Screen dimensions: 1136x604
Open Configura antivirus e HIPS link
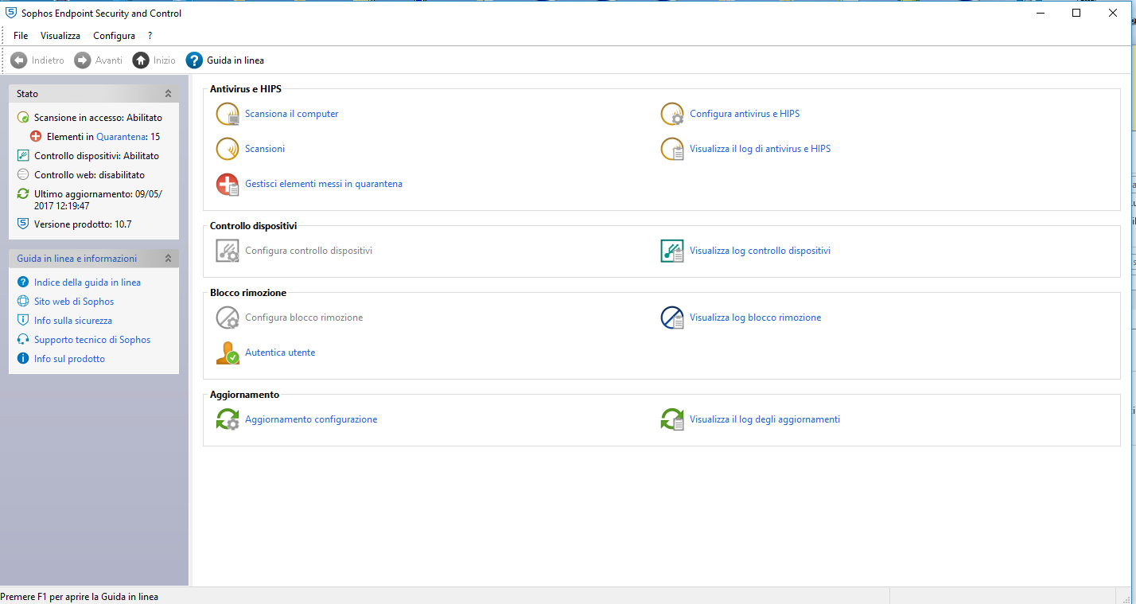pos(745,114)
